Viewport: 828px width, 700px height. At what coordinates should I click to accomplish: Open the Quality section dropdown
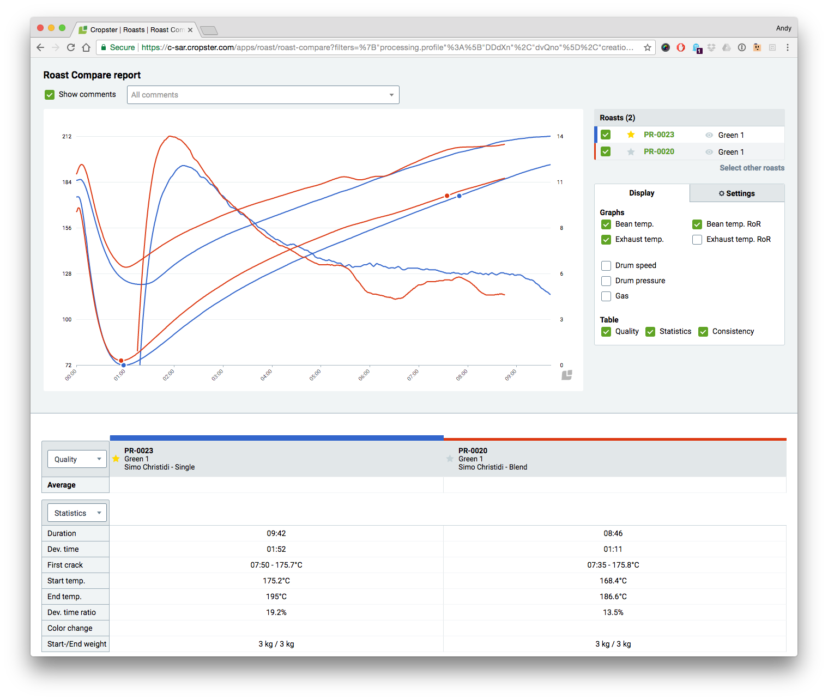[77, 459]
